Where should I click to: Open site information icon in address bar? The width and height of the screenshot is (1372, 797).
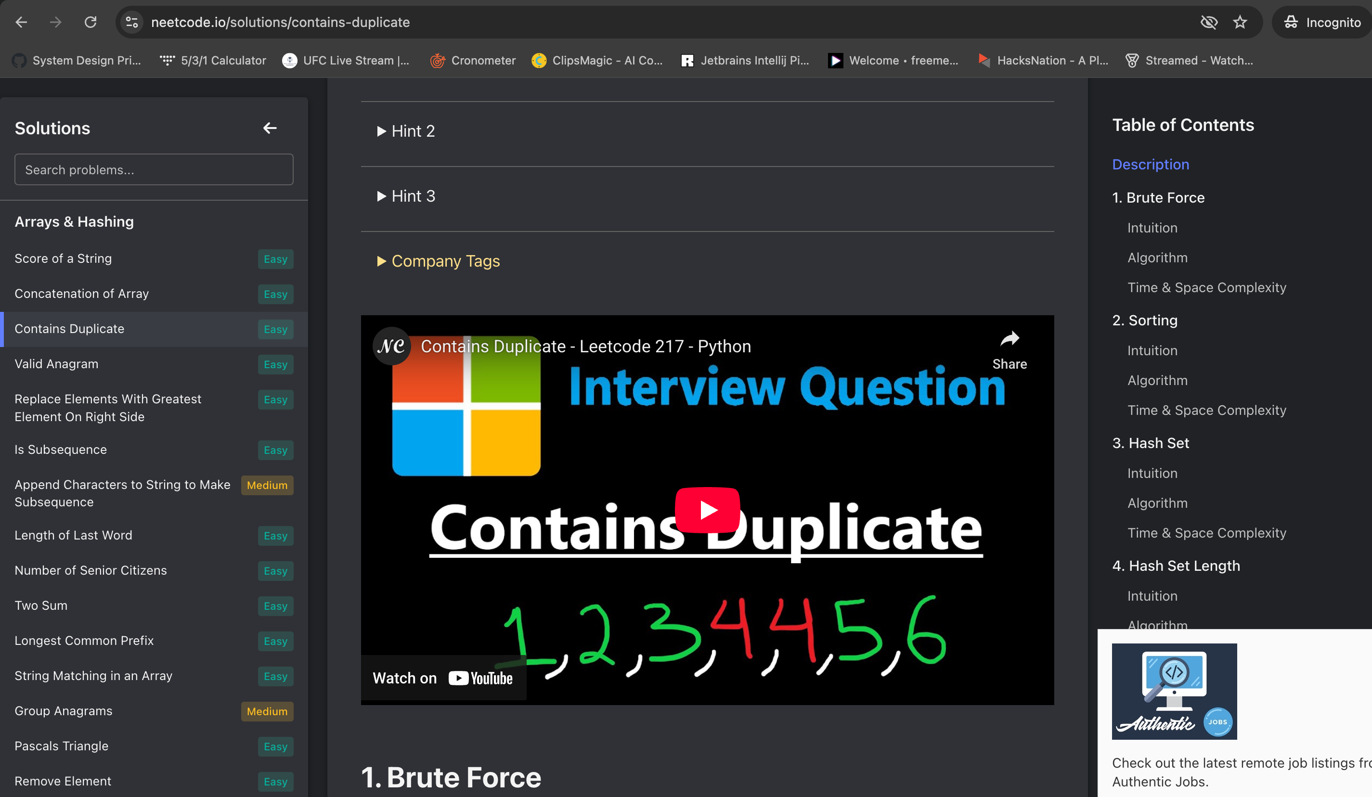132,22
